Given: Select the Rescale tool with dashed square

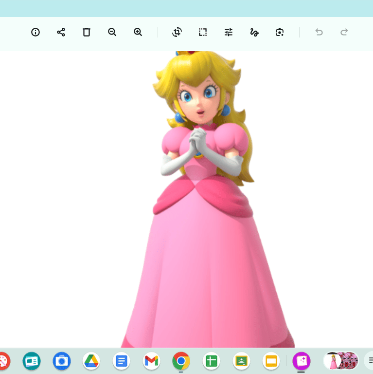Looking at the screenshot, I should pyautogui.click(x=203, y=32).
